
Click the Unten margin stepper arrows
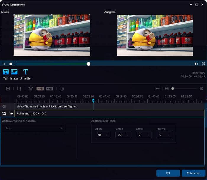tap(127, 135)
